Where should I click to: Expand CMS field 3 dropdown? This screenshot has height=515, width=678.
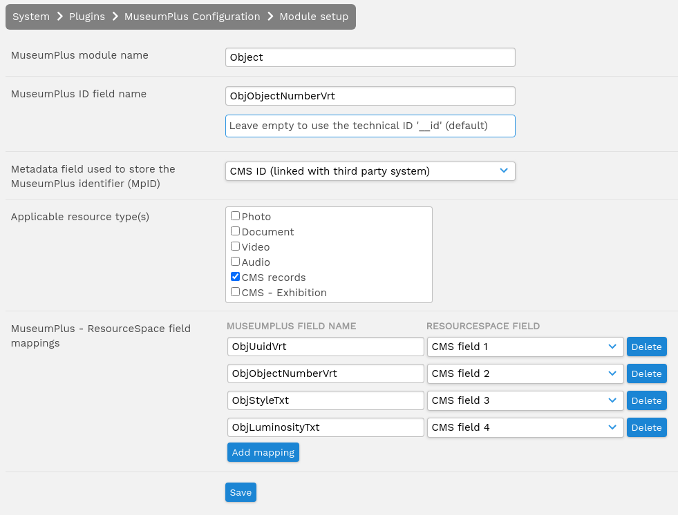[525, 400]
